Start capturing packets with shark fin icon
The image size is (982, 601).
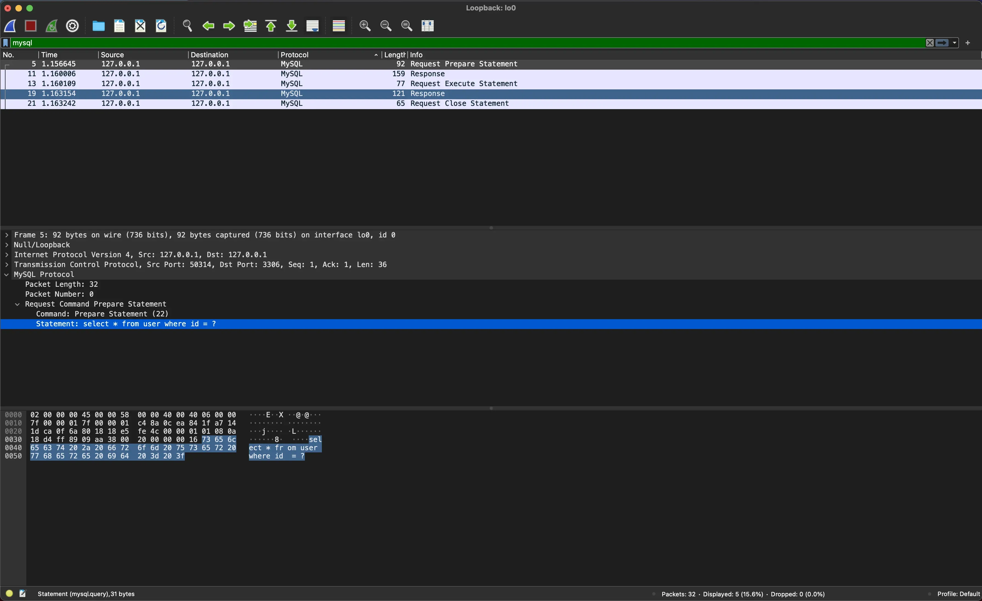(10, 26)
